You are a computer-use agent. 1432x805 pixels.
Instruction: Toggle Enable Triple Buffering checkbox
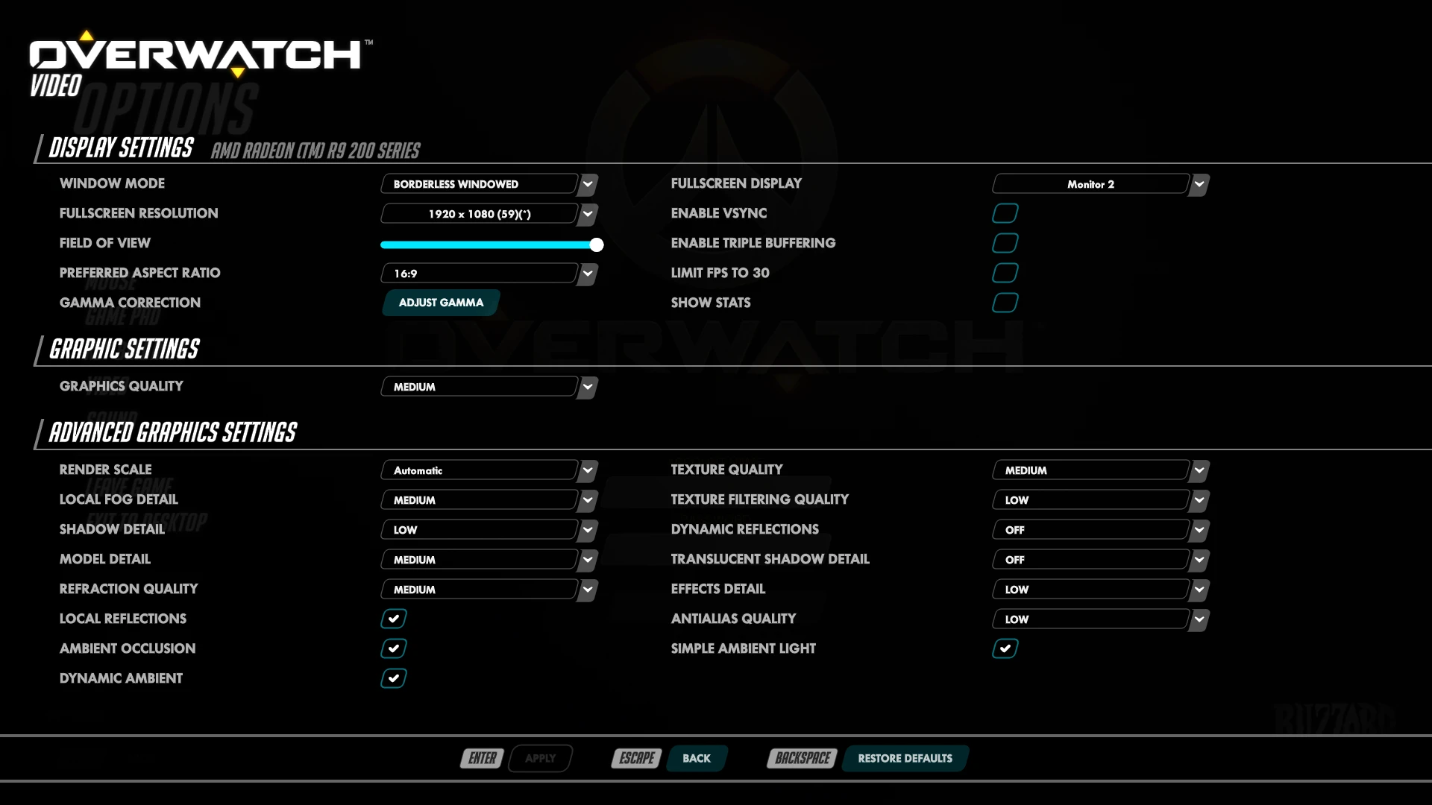coord(1005,243)
